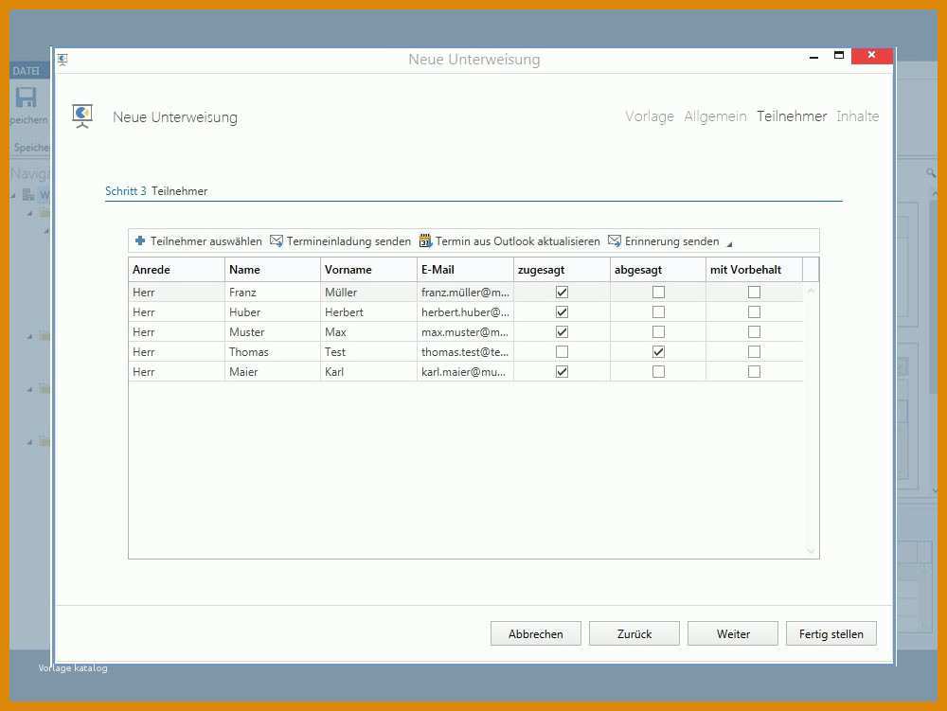947x711 pixels.
Task: Minimize the Neue Unterweisung window
Action: click(813, 57)
